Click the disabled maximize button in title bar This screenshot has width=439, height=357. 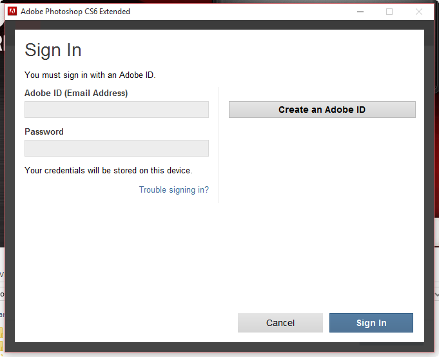389,12
